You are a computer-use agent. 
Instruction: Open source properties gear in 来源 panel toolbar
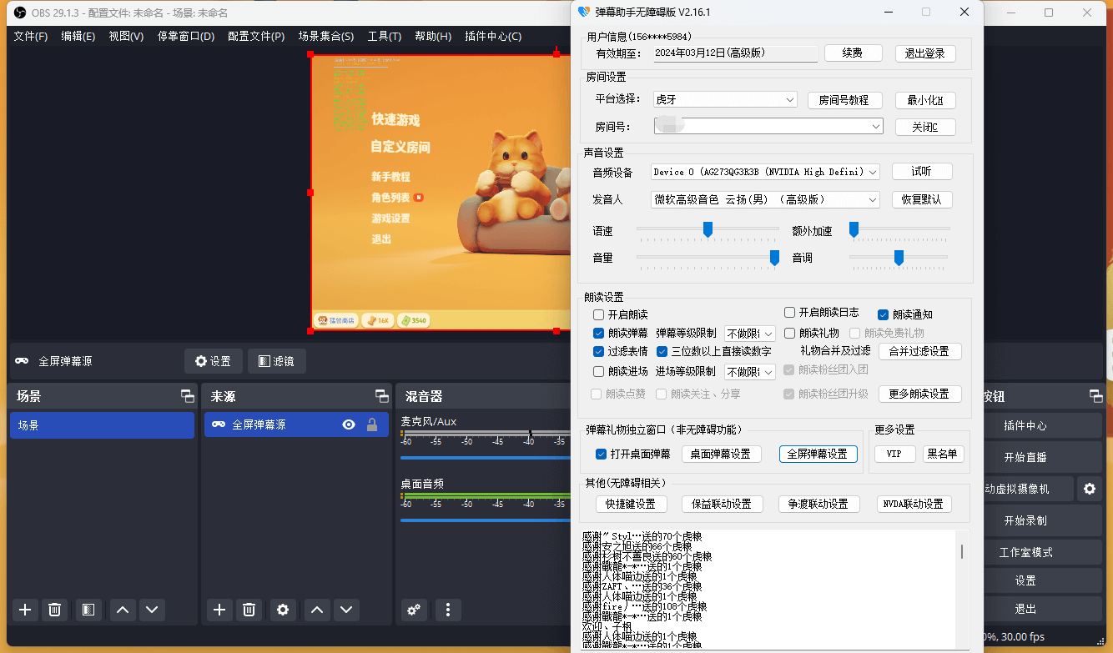click(283, 610)
